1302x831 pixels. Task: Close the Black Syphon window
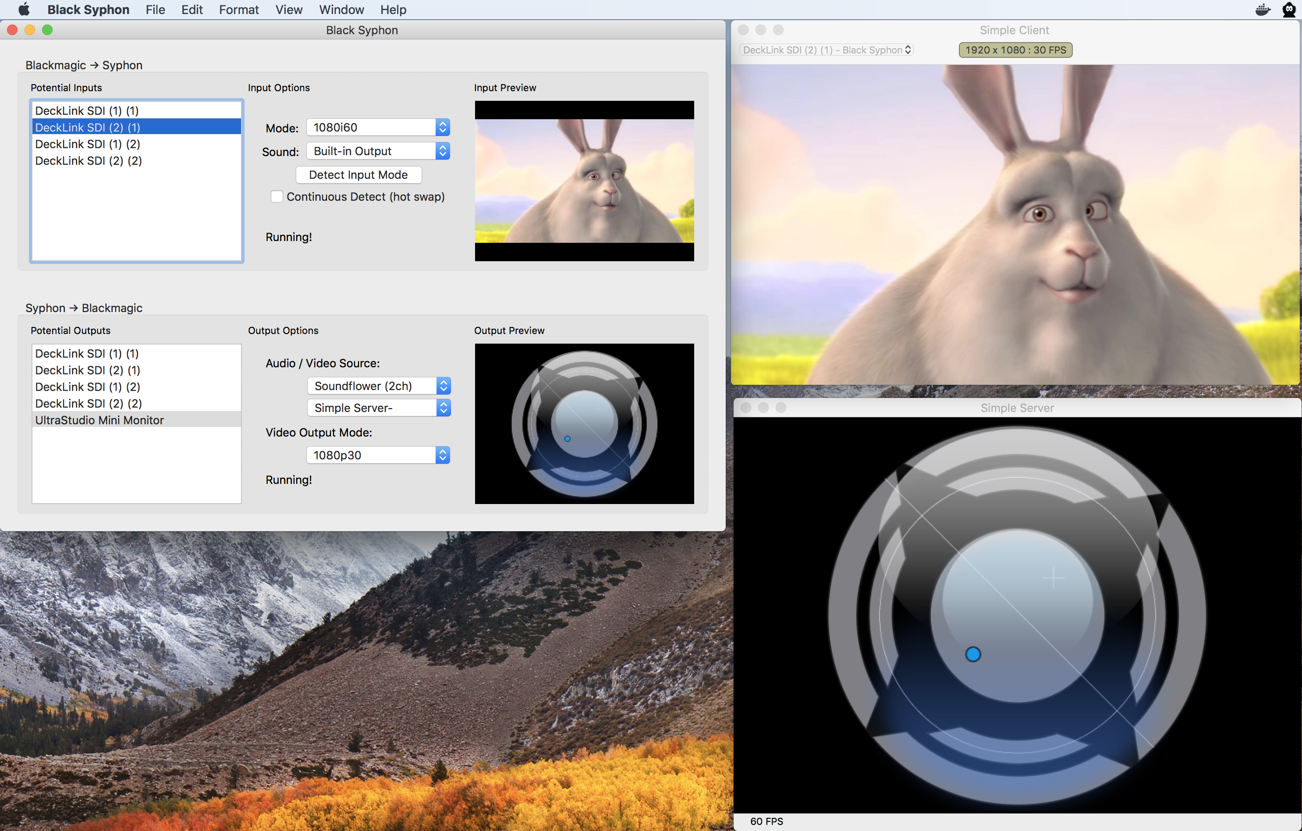(12, 30)
